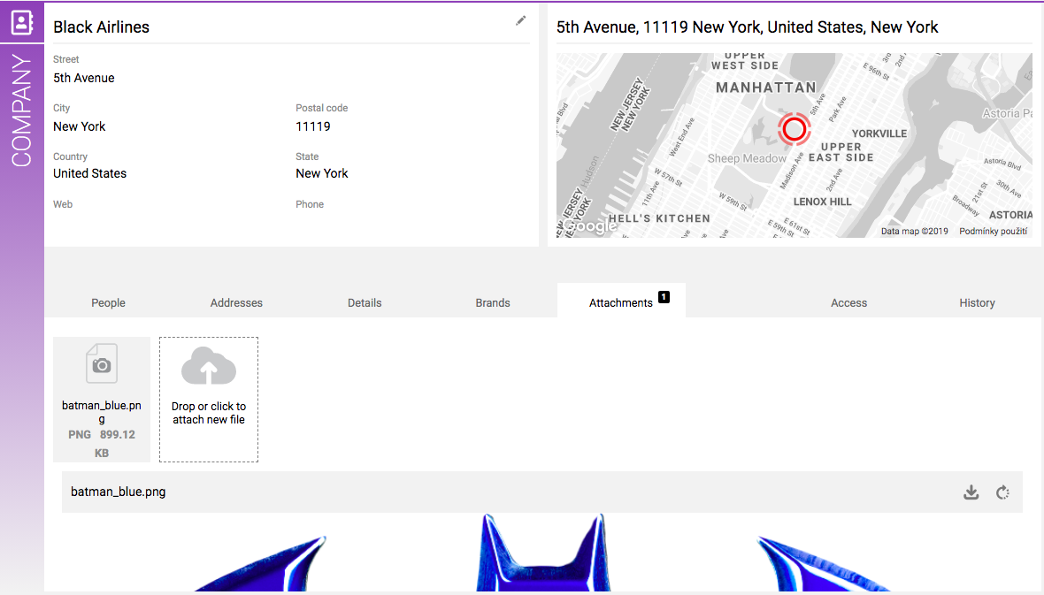Click the Data map ©2019 attribution
This screenshot has width=1044, height=595.
click(914, 231)
